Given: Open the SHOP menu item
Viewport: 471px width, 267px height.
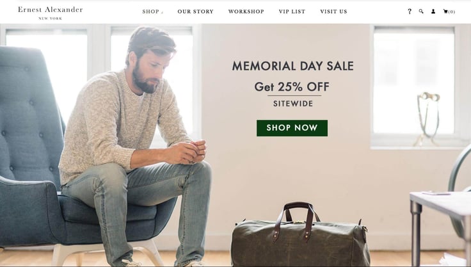Looking at the screenshot, I should [x=151, y=12].
